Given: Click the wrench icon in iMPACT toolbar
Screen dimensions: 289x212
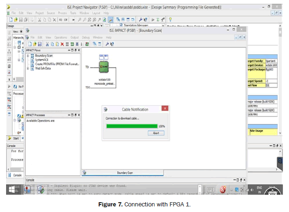Looking at the screenshot, I should pyautogui.click(x=107, y=43).
